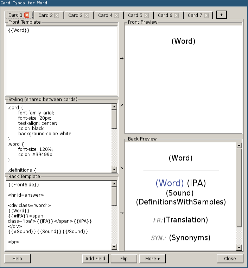Click the close icon on Card 4 tab

tap(116, 16)
